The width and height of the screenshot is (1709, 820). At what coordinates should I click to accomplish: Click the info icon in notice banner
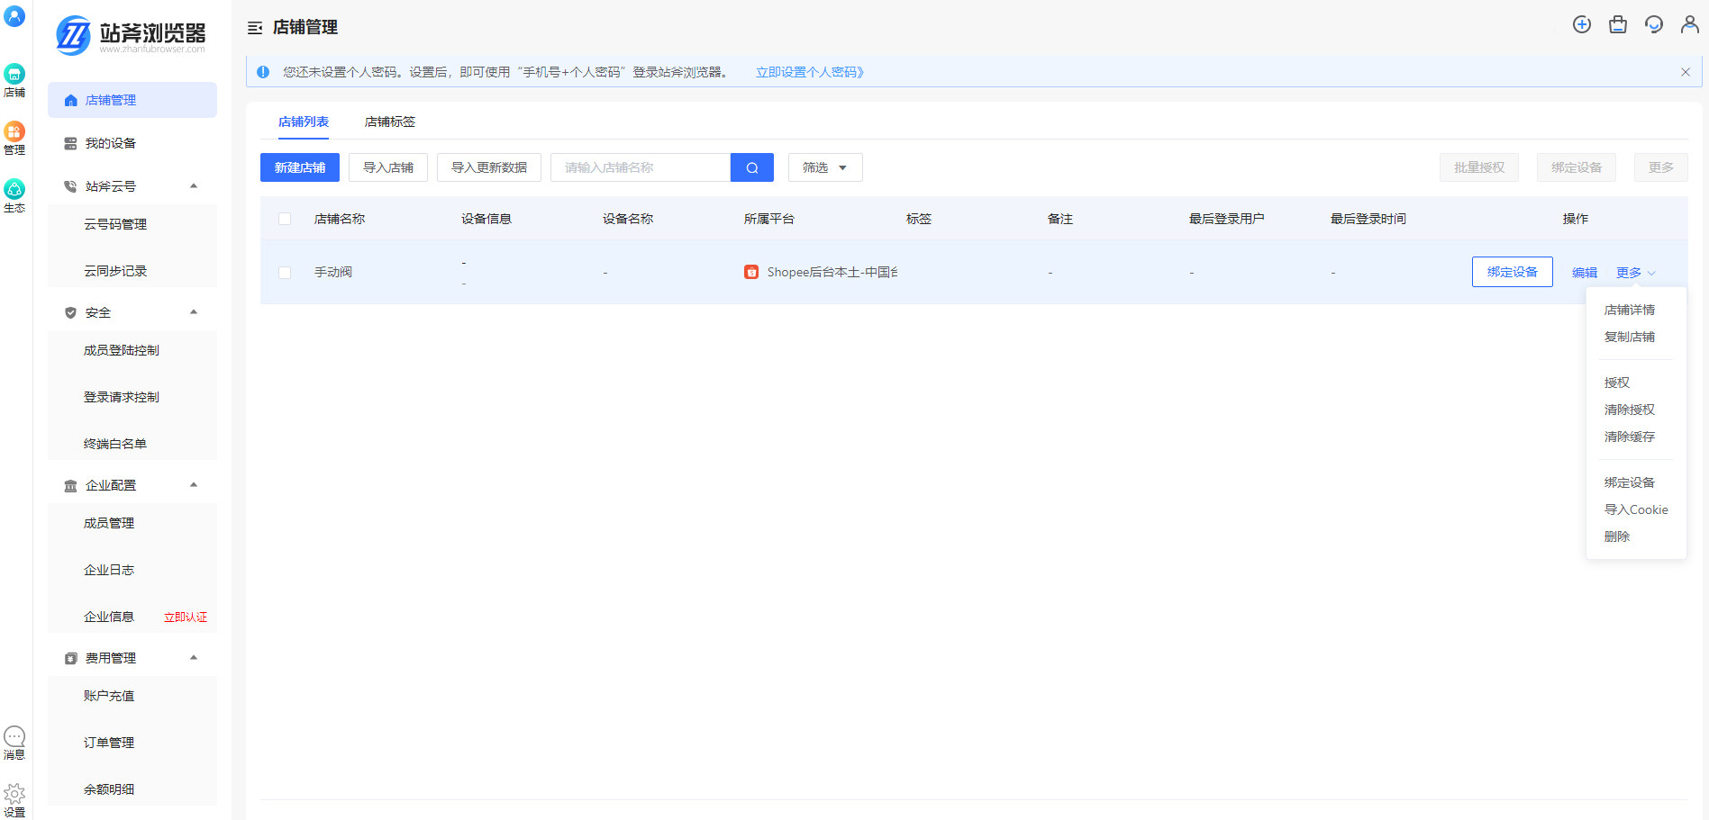point(263,72)
